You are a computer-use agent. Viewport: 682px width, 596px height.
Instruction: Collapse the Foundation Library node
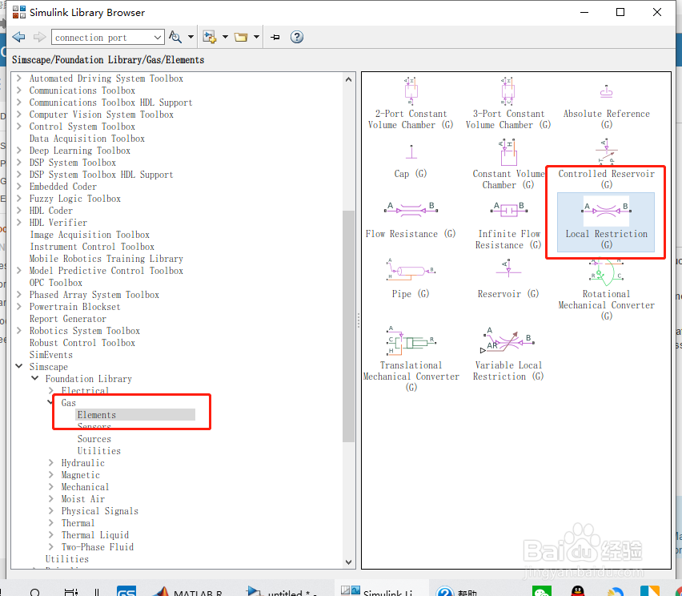[34, 379]
